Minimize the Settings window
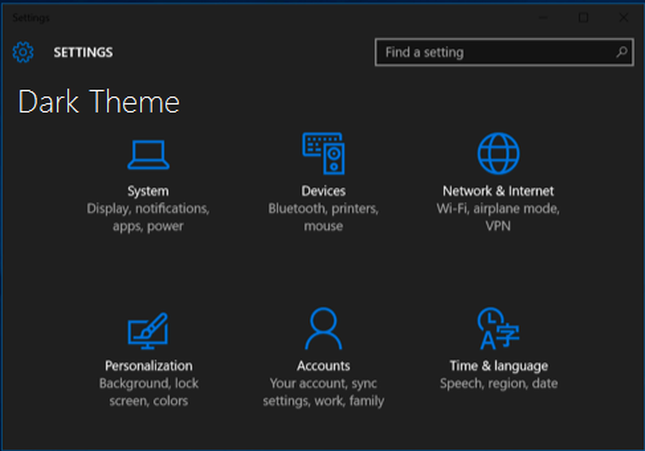This screenshot has width=645, height=451. click(x=543, y=17)
